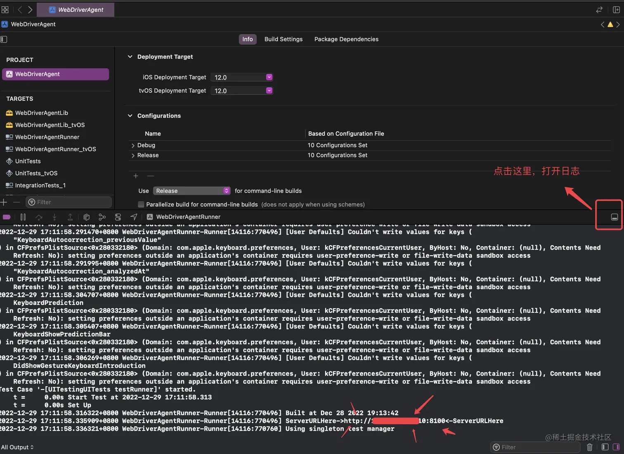Viewport: 624px width, 454px height.
Task: Step over the current line
Action: [39, 217]
